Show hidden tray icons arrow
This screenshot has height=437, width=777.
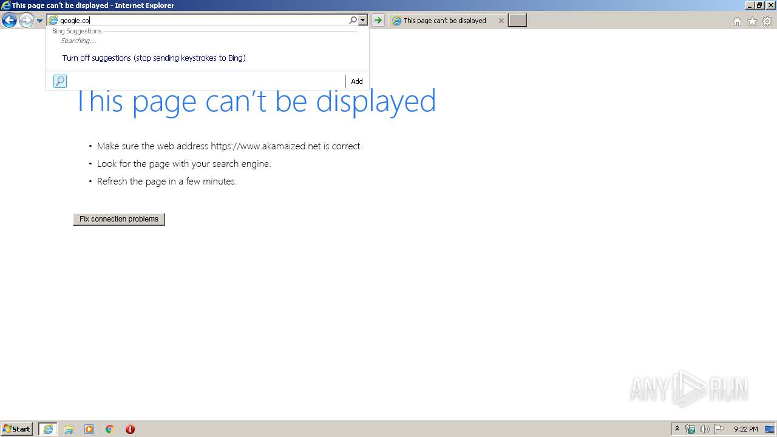[x=677, y=429]
